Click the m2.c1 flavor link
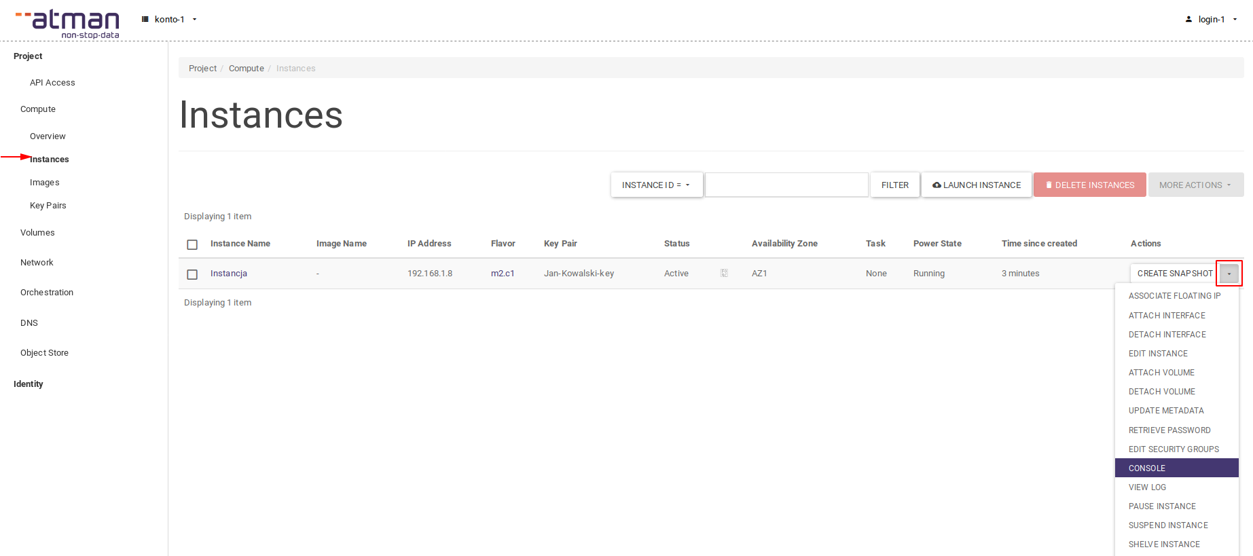Screen dimensions: 1253x556 click(503, 274)
